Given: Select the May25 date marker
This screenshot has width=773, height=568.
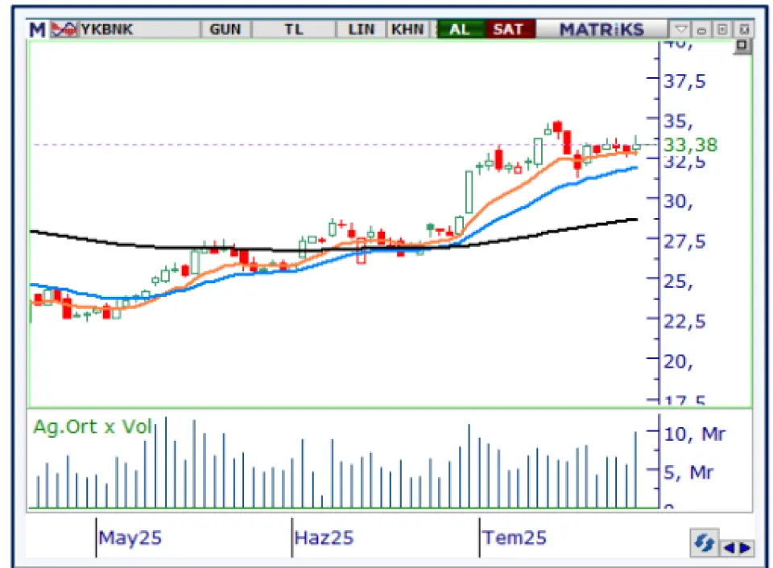Looking at the screenshot, I should point(130,537).
